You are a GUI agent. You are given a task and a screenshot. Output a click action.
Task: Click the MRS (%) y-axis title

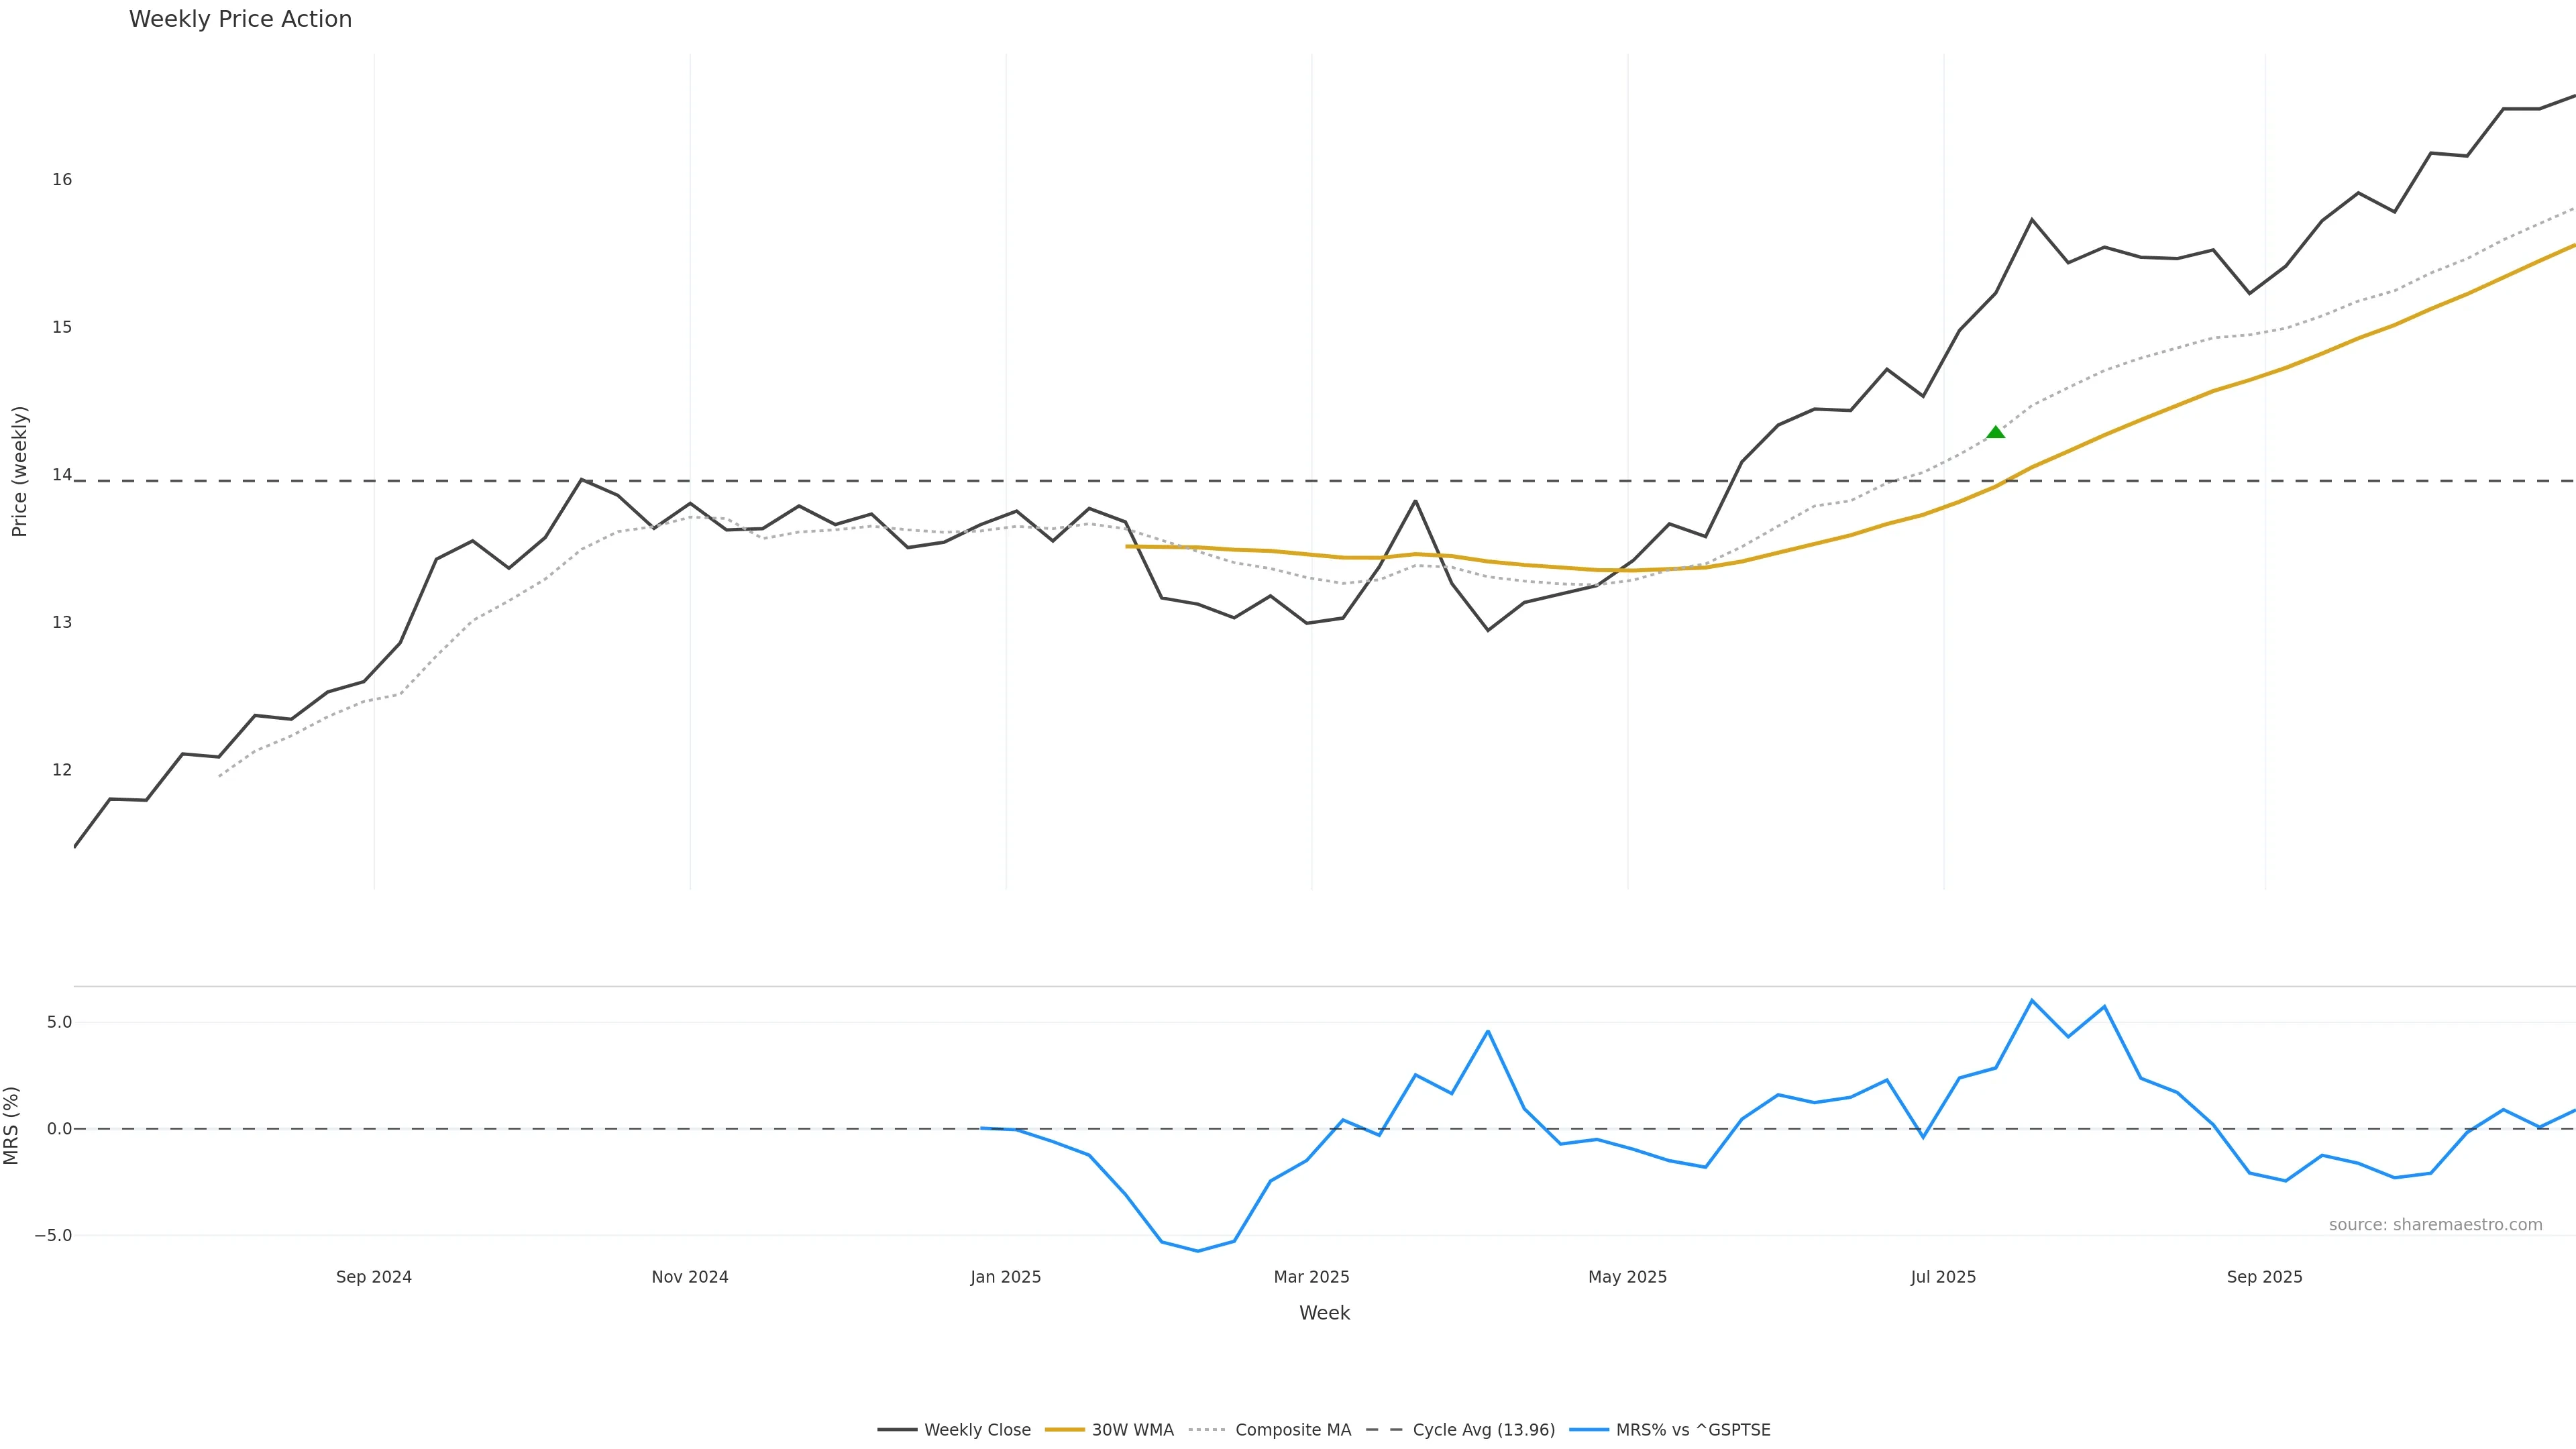[x=12, y=1125]
